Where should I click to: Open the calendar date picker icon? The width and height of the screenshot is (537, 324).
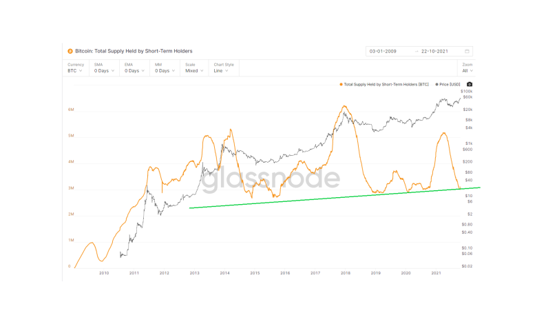[x=467, y=51]
